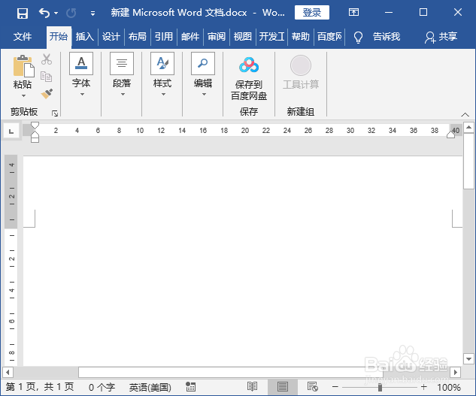The image size is (476, 396).
Task: Activate the Format Painter brush
Action: click(47, 93)
